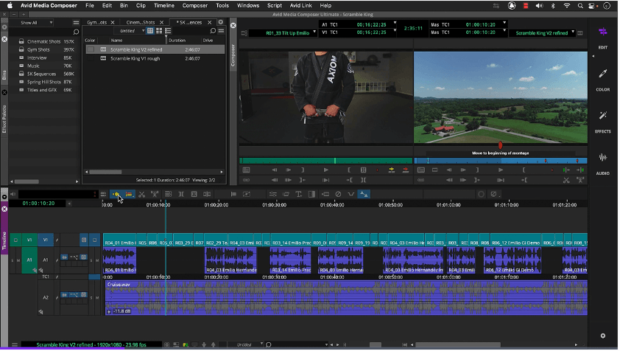Click the Title tool T icon
The image size is (620, 351).
298,195
